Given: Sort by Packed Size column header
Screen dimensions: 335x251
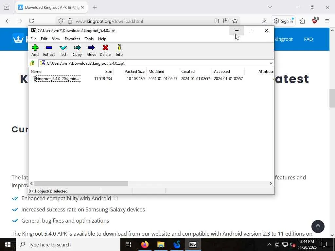Looking at the screenshot, I should tap(130, 72).
